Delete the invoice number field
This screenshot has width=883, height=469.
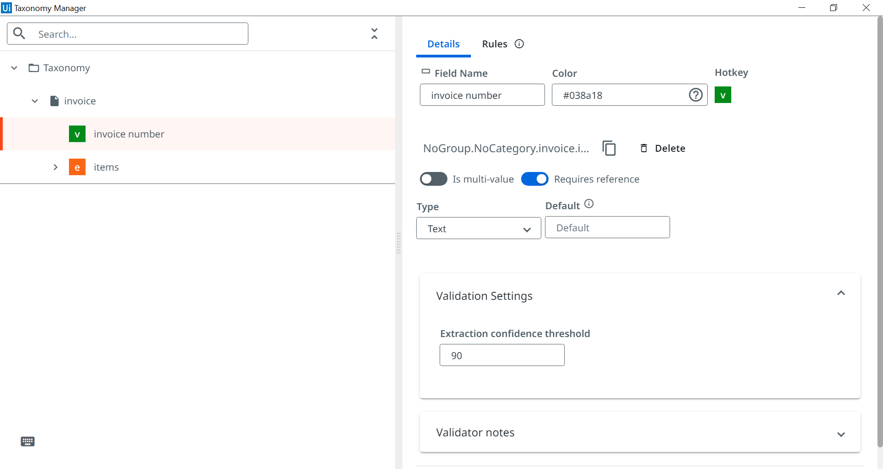663,148
